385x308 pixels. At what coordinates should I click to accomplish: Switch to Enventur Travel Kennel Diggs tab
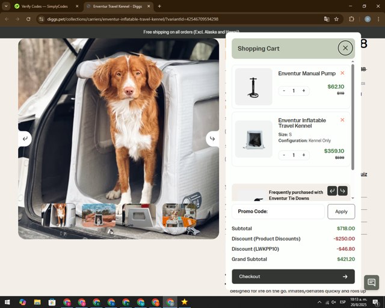[118, 7]
